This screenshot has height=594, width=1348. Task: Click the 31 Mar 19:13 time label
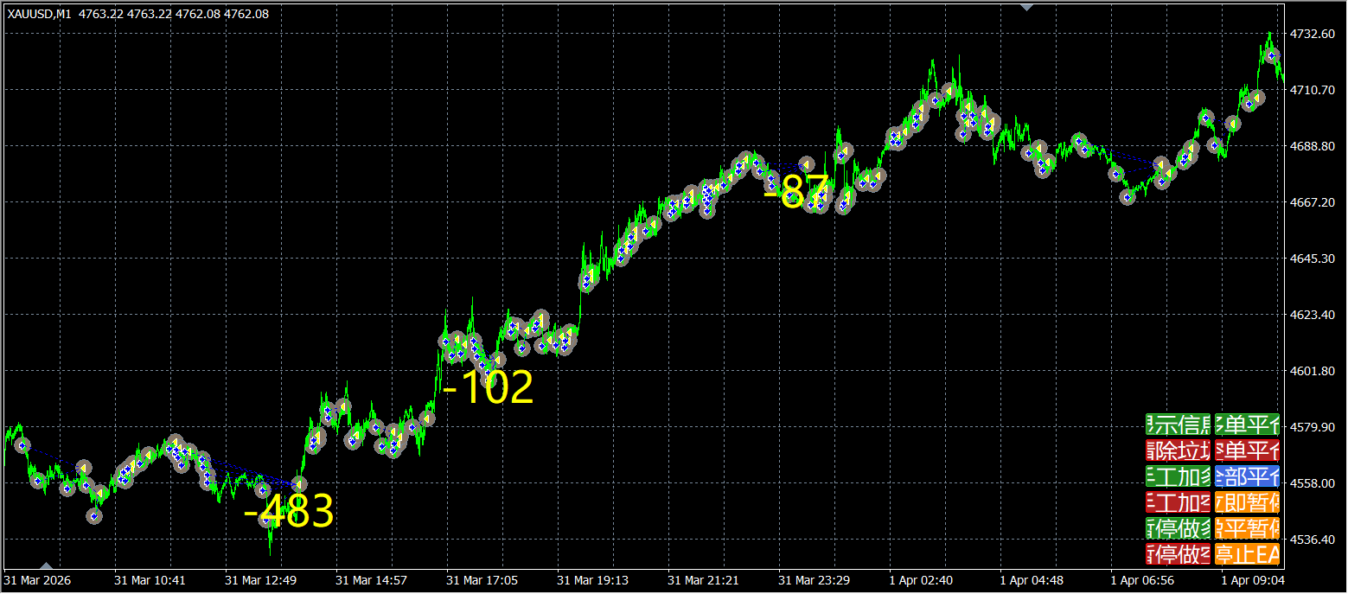point(592,580)
